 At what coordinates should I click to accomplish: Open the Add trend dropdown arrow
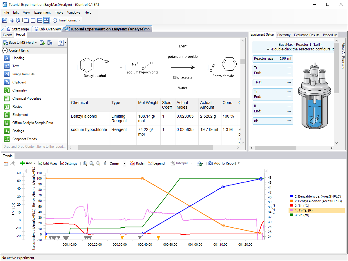35,163
